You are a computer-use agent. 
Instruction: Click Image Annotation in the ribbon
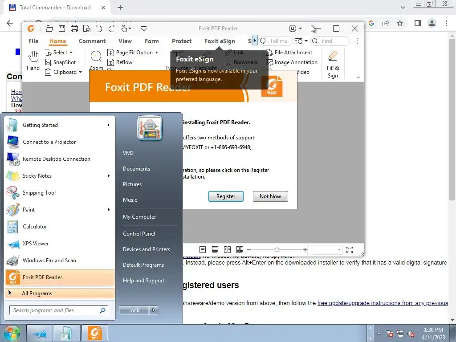[292, 62]
